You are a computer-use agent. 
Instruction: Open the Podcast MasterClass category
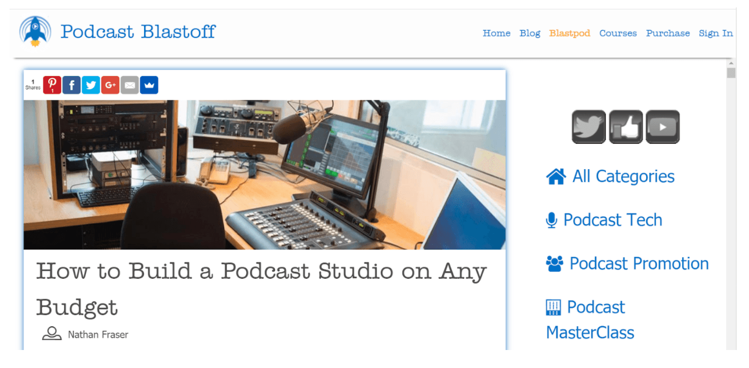point(590,320)
